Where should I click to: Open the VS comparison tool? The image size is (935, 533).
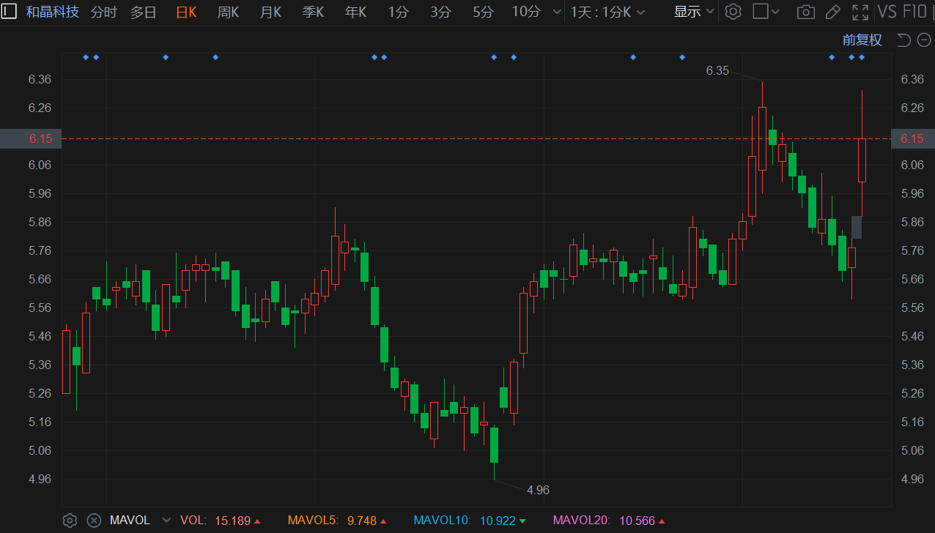(x=887, y=12)
